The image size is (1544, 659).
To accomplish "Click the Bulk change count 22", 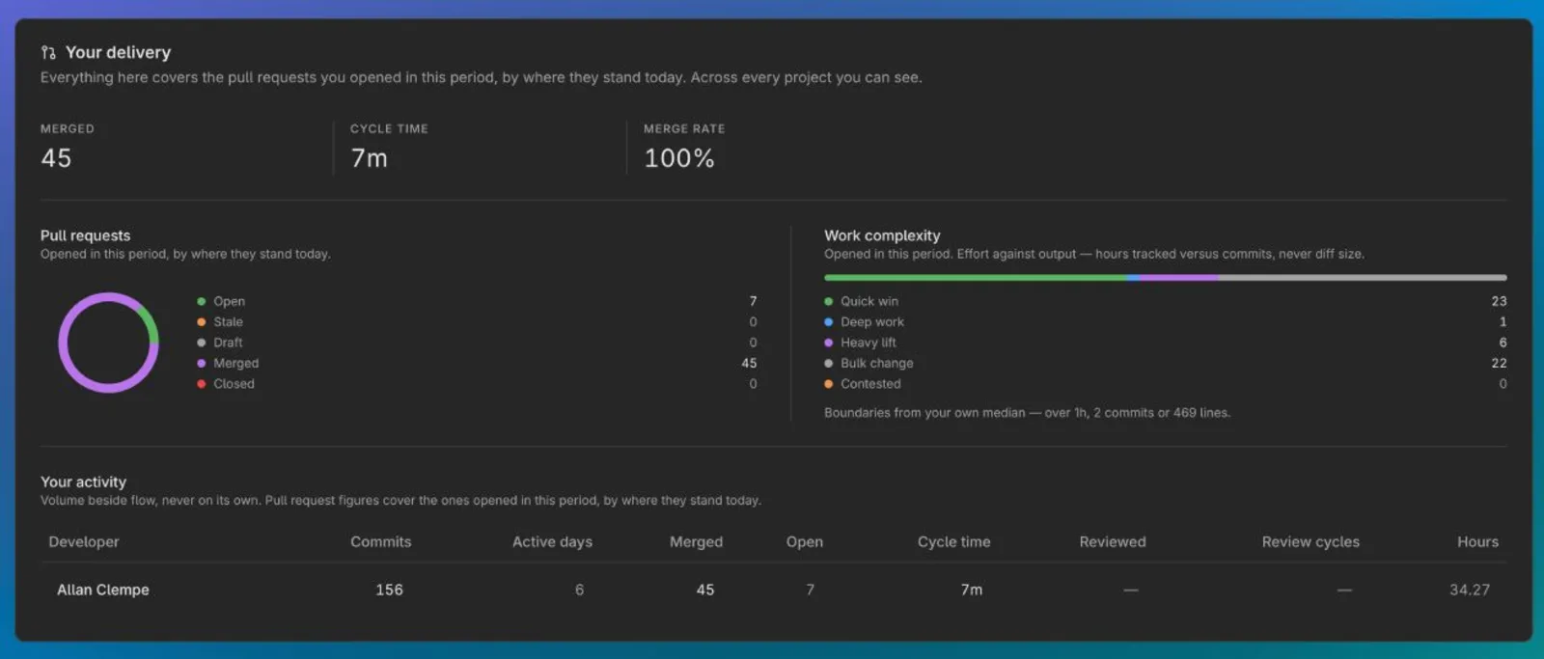I will 1499,364.
